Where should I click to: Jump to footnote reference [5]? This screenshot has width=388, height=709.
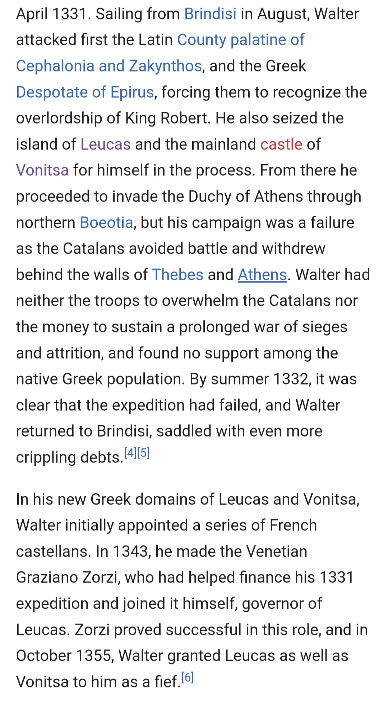pos(143,453)
